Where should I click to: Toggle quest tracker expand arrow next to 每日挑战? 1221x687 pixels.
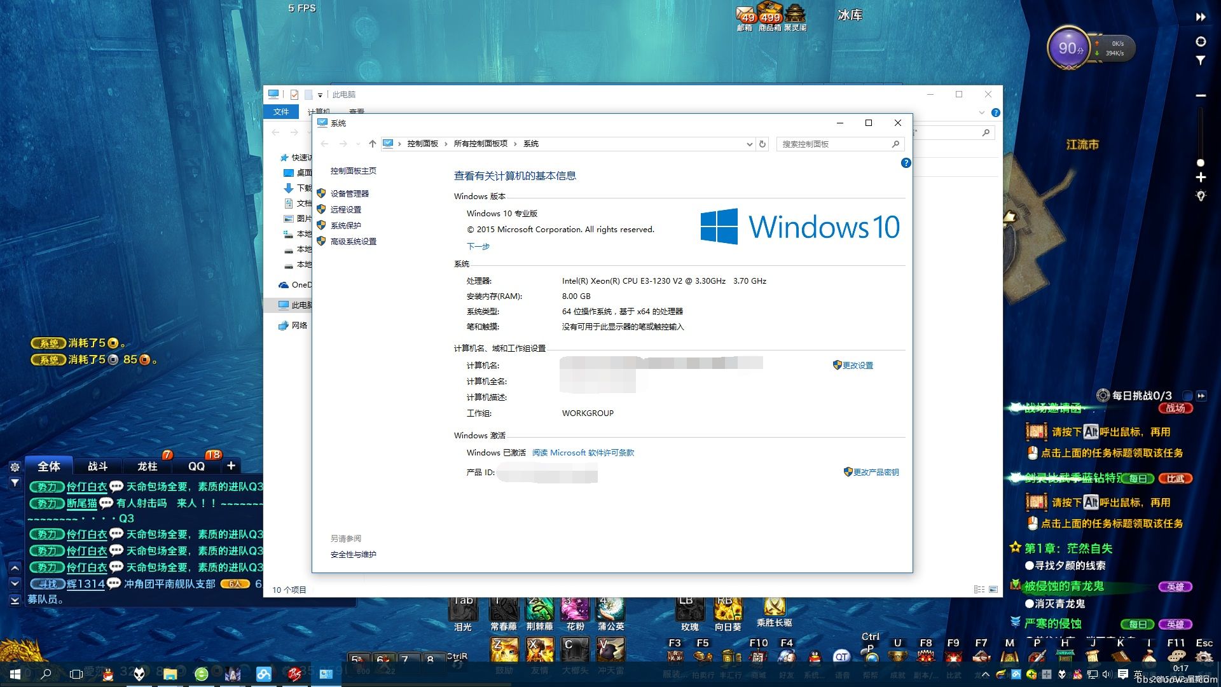(x=1201, y=396)
